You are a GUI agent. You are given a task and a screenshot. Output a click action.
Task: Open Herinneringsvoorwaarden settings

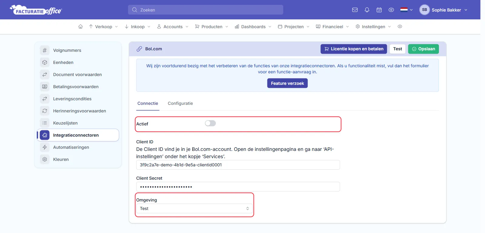pyautogui.click(x=78, y=111)
